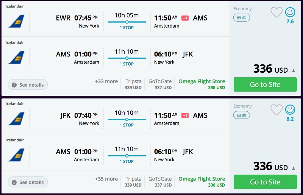
Task: Expand See details for the first itinerary
Action: [28, 85]
